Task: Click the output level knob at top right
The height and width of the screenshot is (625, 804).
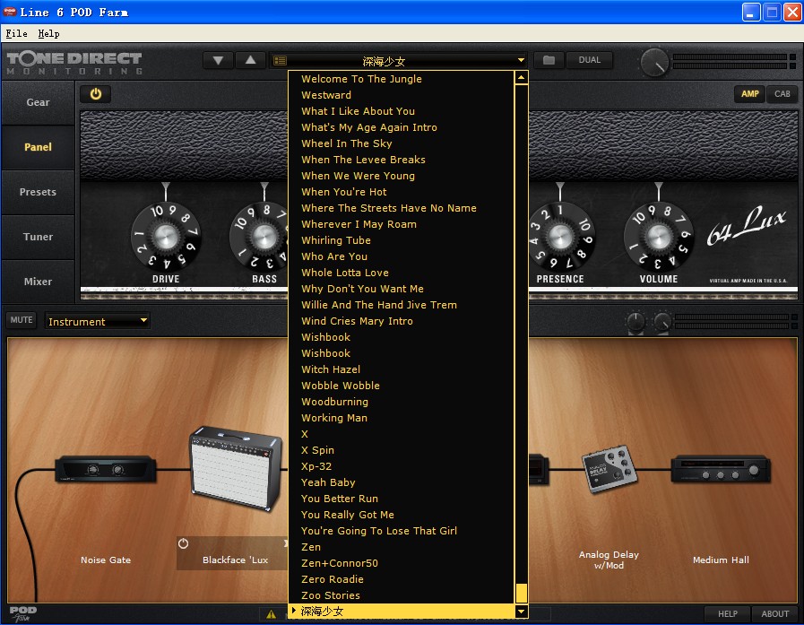Action: click(x=655, y=63)
